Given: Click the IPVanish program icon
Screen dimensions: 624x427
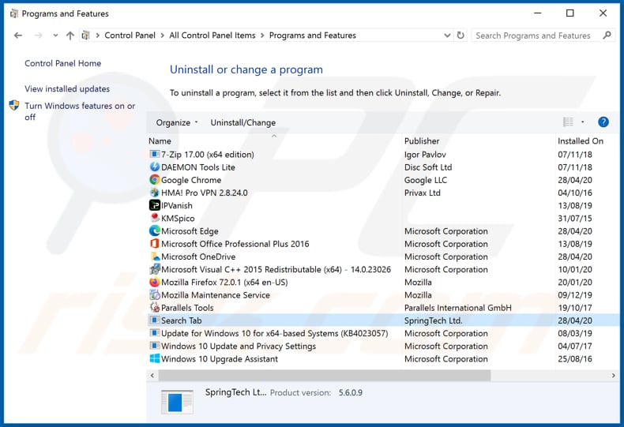Looking at the screenshot, I should (x=154, y=205).
